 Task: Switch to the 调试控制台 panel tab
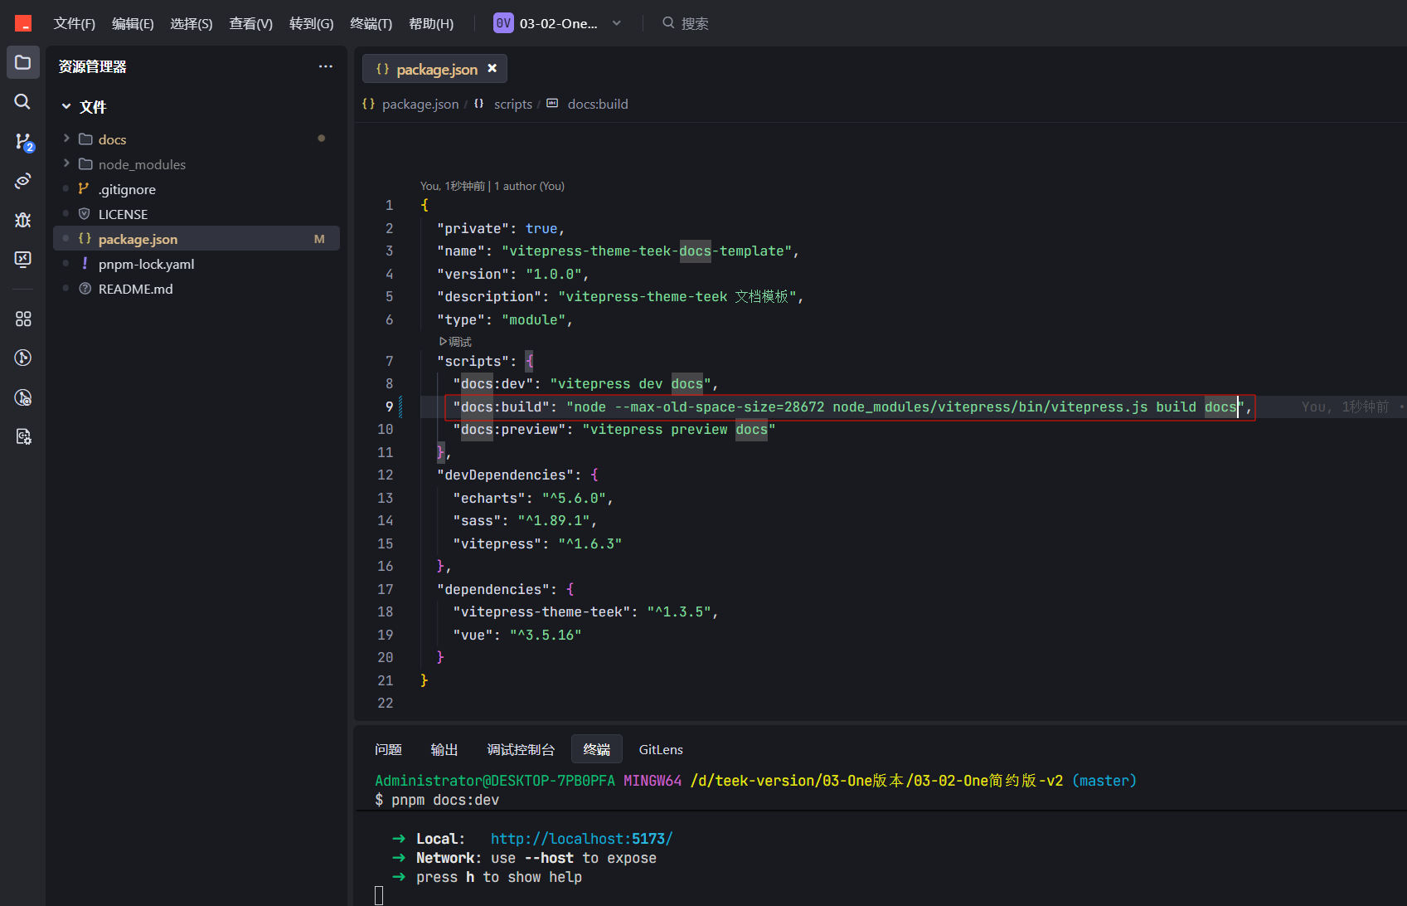click(x=521, y=749)
